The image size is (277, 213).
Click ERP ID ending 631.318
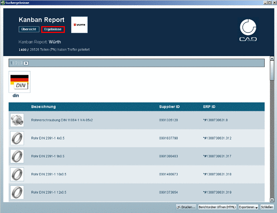tap(217, 174)
